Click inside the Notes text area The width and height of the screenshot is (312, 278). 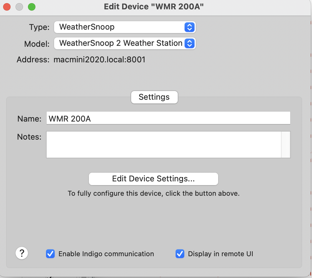(x=164, y=145)
